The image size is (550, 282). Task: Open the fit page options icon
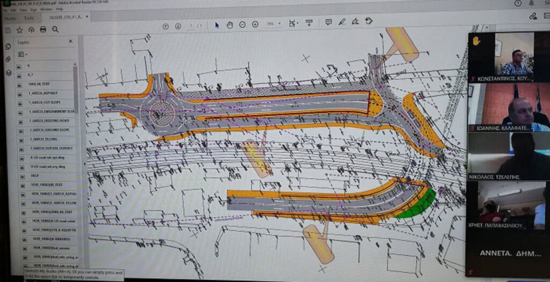293,24
